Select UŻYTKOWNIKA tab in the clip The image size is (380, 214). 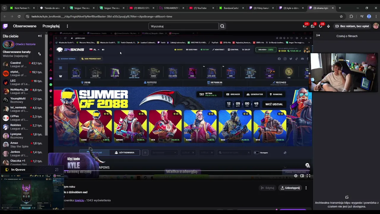coord(124,152)
